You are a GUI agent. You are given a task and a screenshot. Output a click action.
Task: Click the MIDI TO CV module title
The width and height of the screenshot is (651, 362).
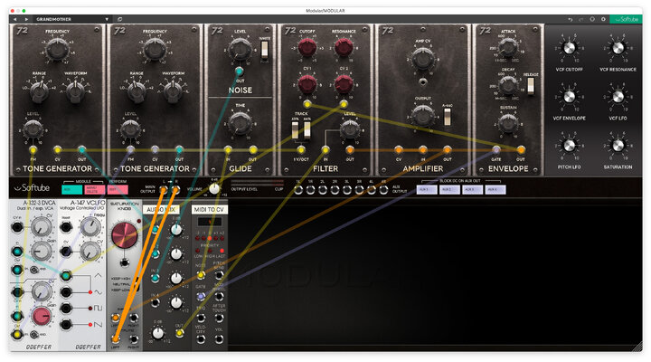click(209, 209)
